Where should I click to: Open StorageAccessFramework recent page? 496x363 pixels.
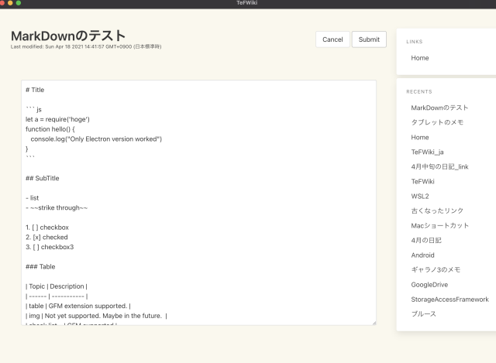[449, 300]
